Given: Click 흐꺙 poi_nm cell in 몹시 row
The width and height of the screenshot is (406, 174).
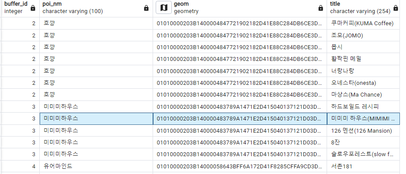Looking at the screenshot, I should pyautogui.click(x=96, y=47).
